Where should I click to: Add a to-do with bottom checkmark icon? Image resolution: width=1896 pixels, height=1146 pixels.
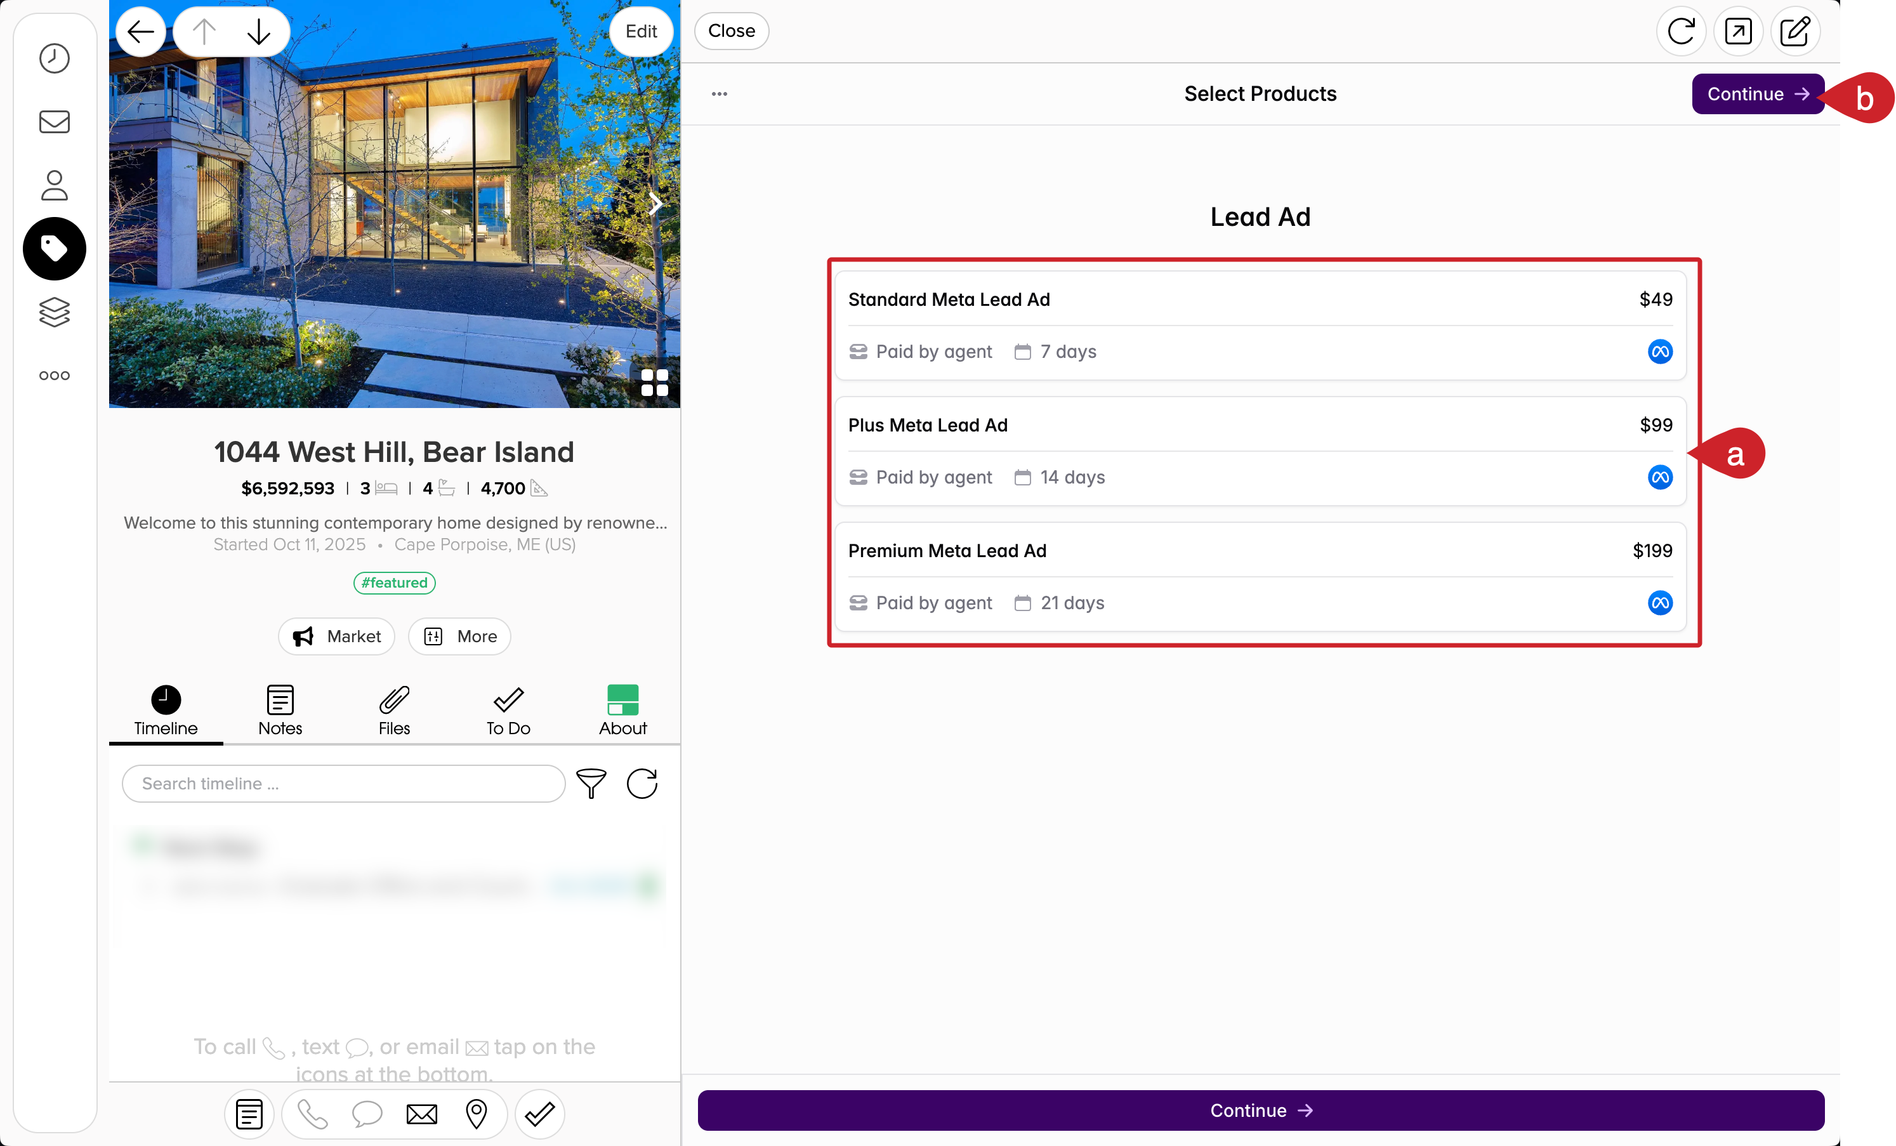540,1114
